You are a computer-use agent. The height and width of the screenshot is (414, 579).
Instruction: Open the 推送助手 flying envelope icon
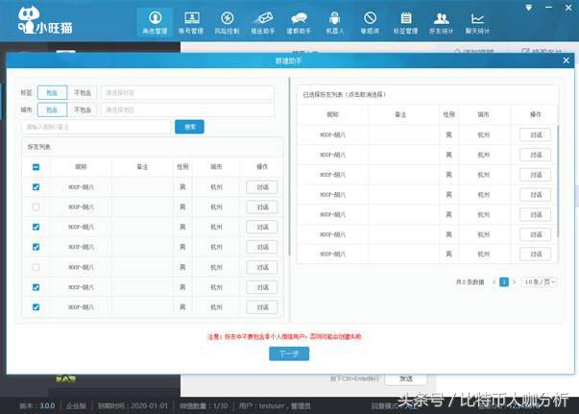pos(263,22)
